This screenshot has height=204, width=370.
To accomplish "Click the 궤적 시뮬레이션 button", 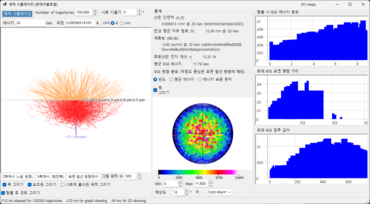I will coord(17,13).
